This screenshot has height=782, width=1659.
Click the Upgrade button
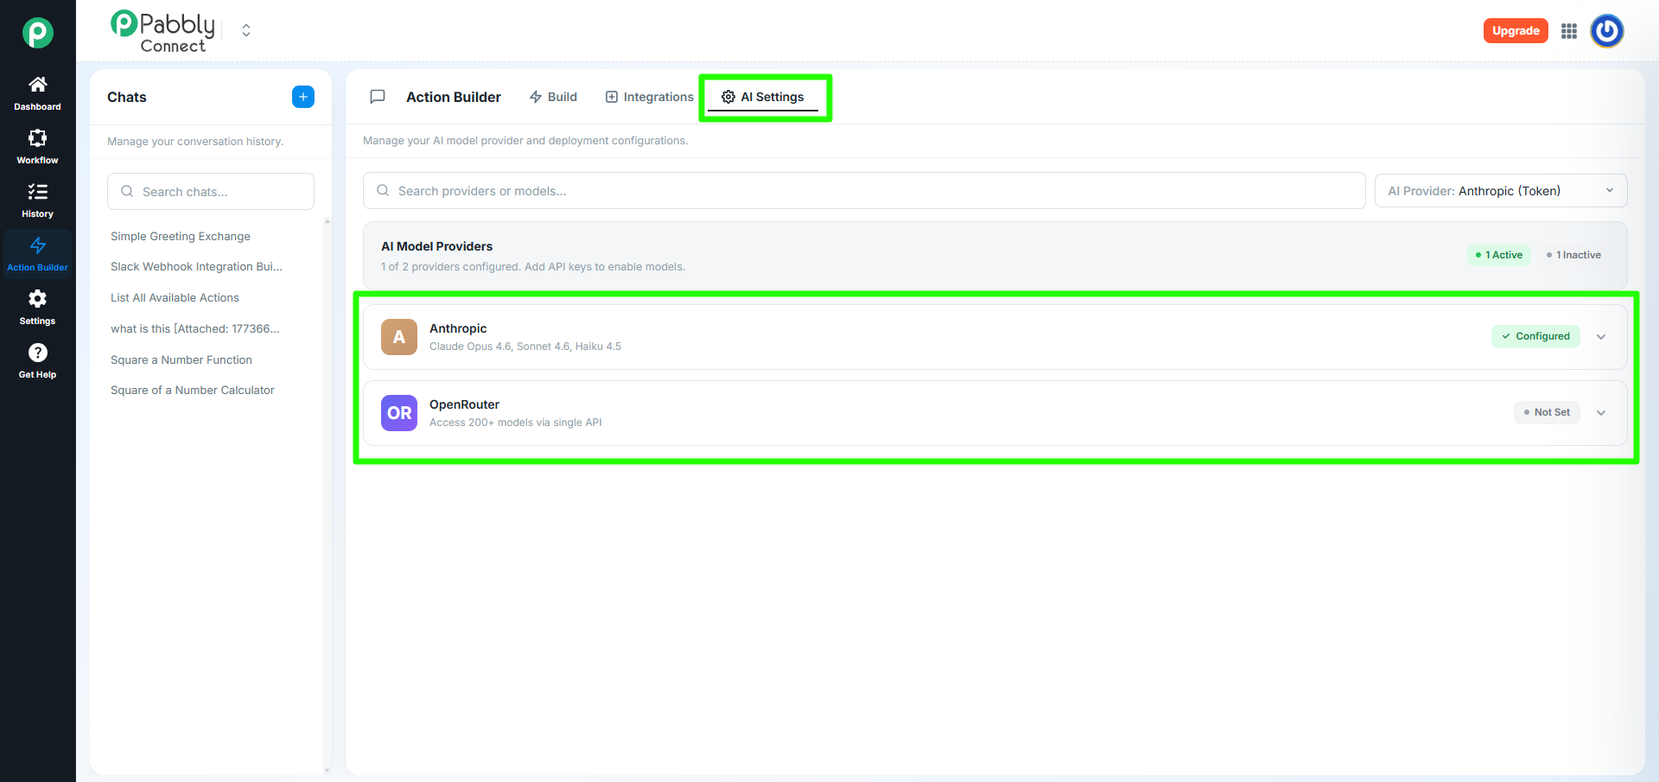tap(1516, 31)
